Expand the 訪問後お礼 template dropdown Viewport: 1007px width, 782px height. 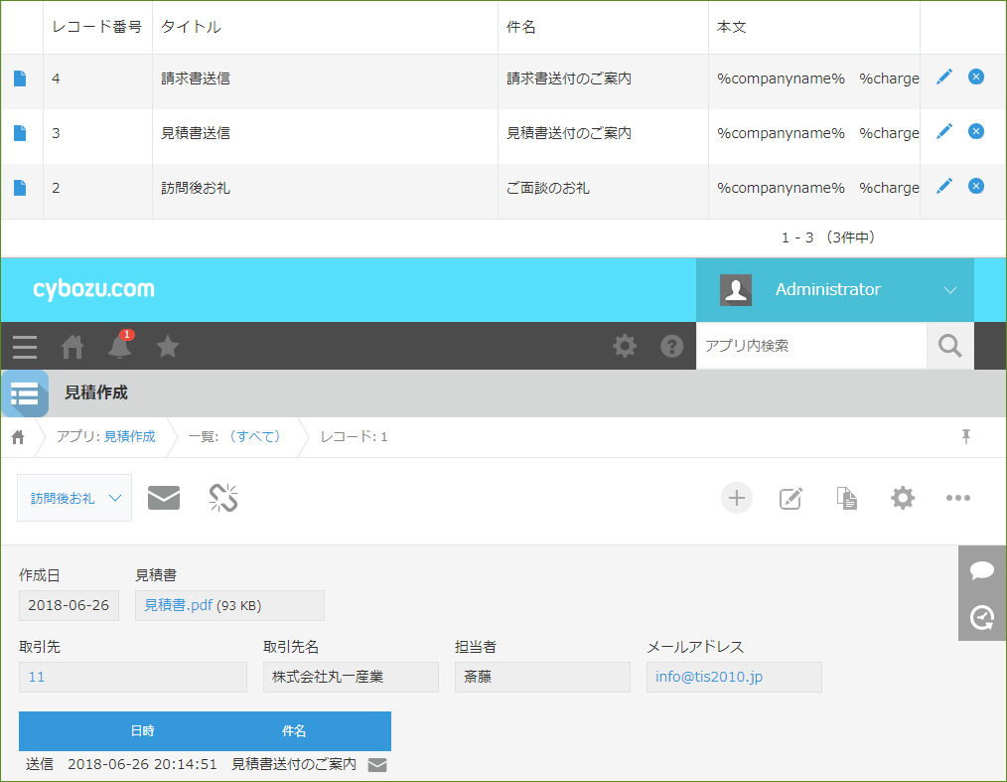pos(74,498)
